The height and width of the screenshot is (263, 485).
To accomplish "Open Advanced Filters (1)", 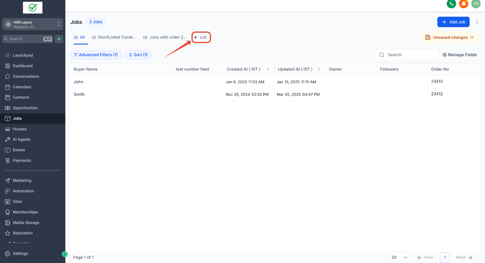I will [96, 55].
